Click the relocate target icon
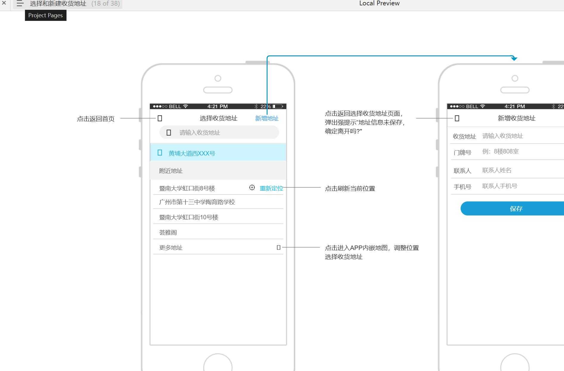564x371 pixels. (x=252, y=187)
